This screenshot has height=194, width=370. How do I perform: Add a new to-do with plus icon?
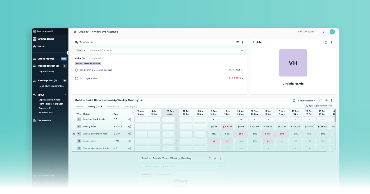(92, 42)
